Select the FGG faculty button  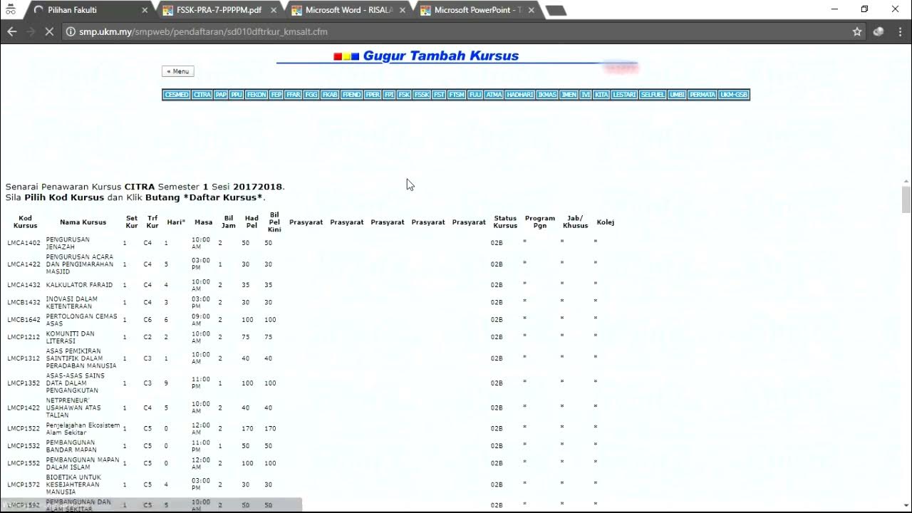tap(311, 95)
